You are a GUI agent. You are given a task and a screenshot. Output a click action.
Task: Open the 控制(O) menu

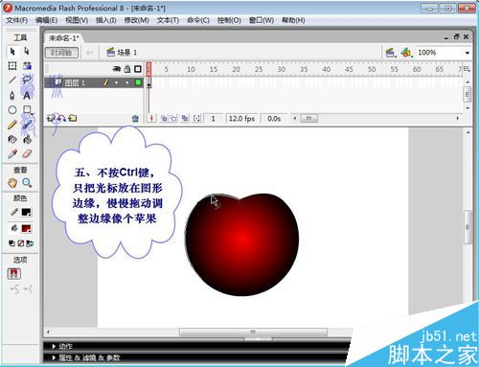(229, 20)
